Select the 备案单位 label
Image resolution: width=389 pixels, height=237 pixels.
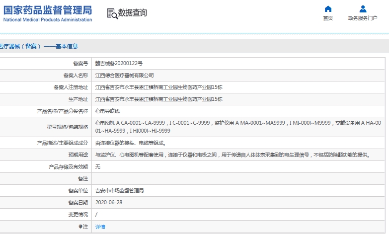[78, 191]
